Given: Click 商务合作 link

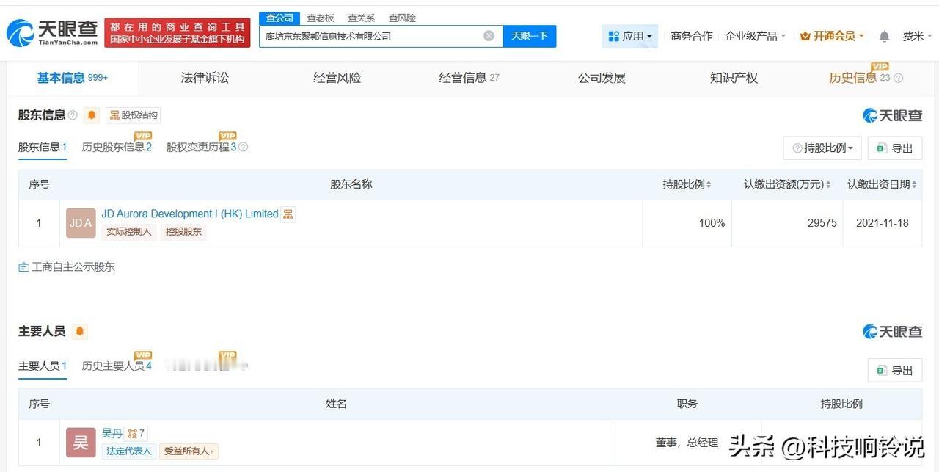Looking at the screenshot, I should tap(691, 36).
